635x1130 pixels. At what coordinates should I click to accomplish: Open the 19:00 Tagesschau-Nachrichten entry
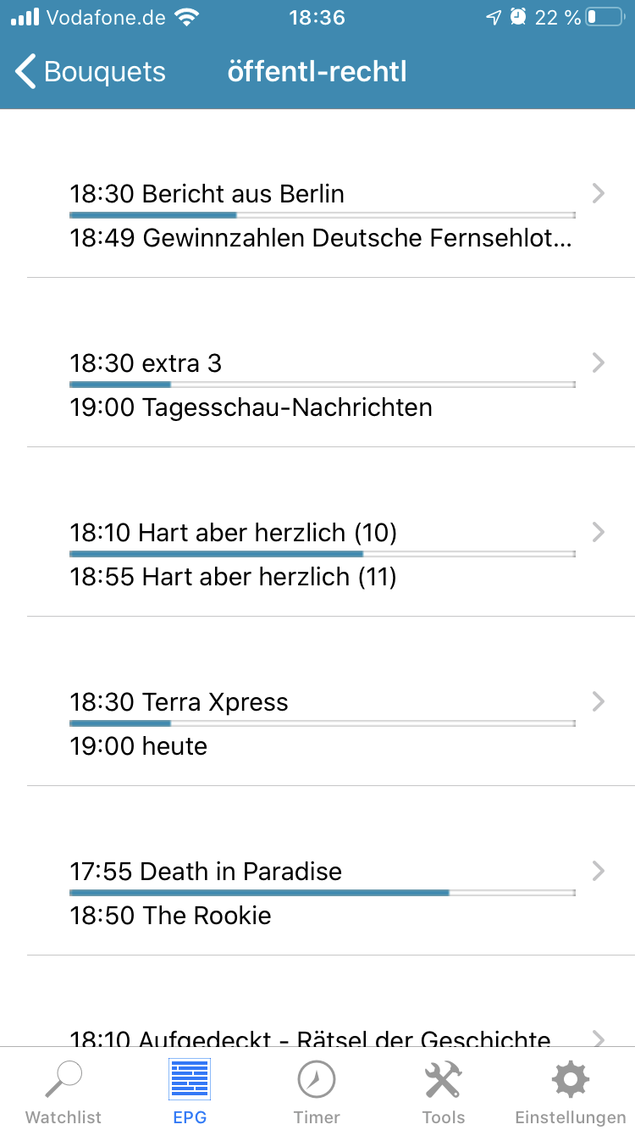pyautogui.click(x=251, y=407)
